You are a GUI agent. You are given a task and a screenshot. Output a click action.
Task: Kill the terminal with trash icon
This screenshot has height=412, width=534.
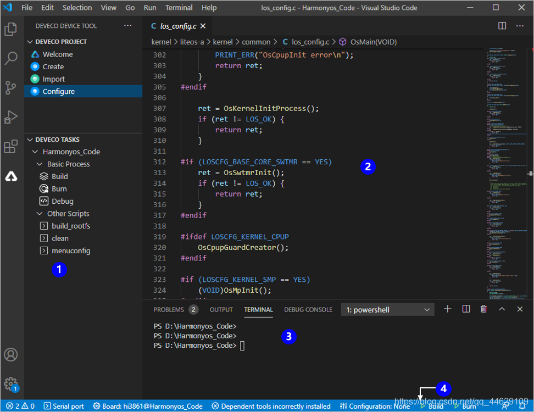coord(483,309)
